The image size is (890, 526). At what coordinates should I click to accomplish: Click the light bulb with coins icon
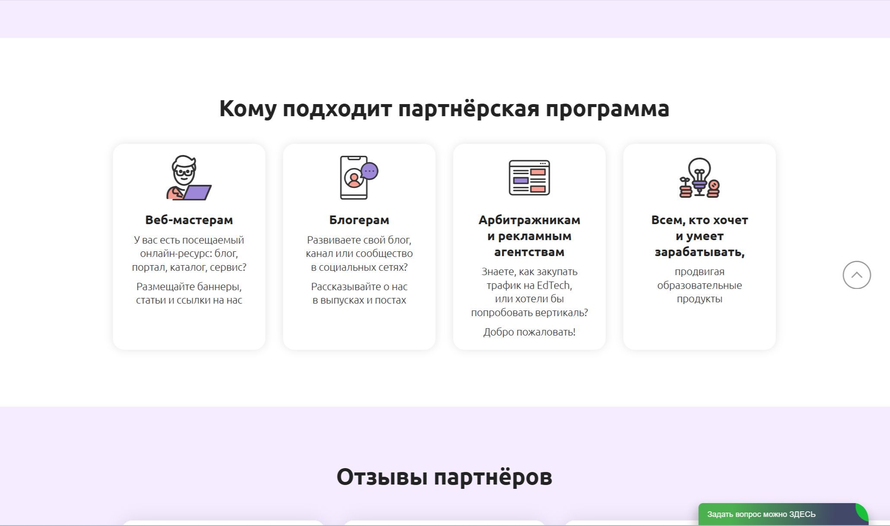tap(699, 177)
